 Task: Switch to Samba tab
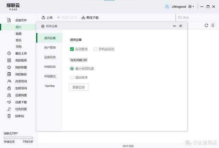pos(49,86)
